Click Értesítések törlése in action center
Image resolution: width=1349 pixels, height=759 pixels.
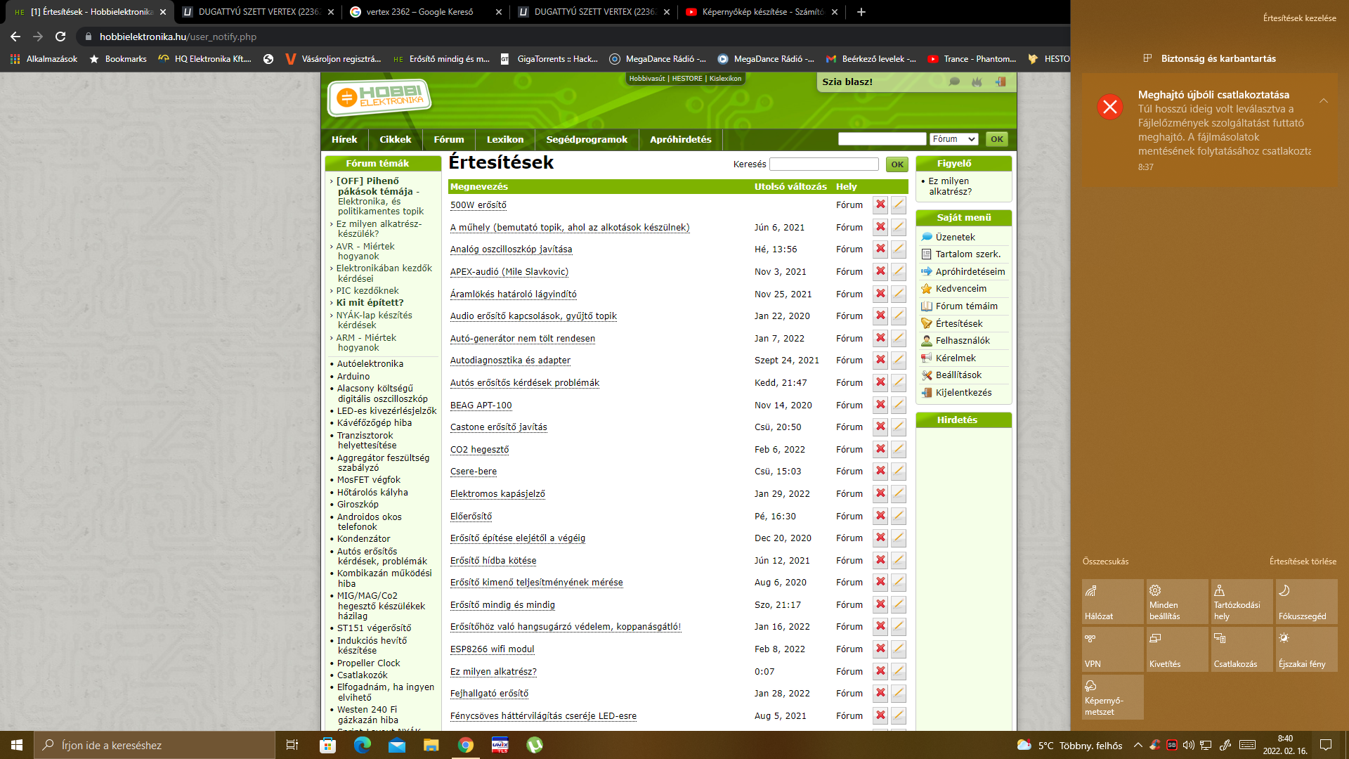coord(1302,562)
